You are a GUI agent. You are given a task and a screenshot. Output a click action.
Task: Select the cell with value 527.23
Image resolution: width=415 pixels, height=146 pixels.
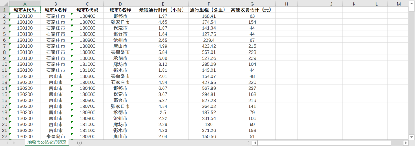coord(209,100)
